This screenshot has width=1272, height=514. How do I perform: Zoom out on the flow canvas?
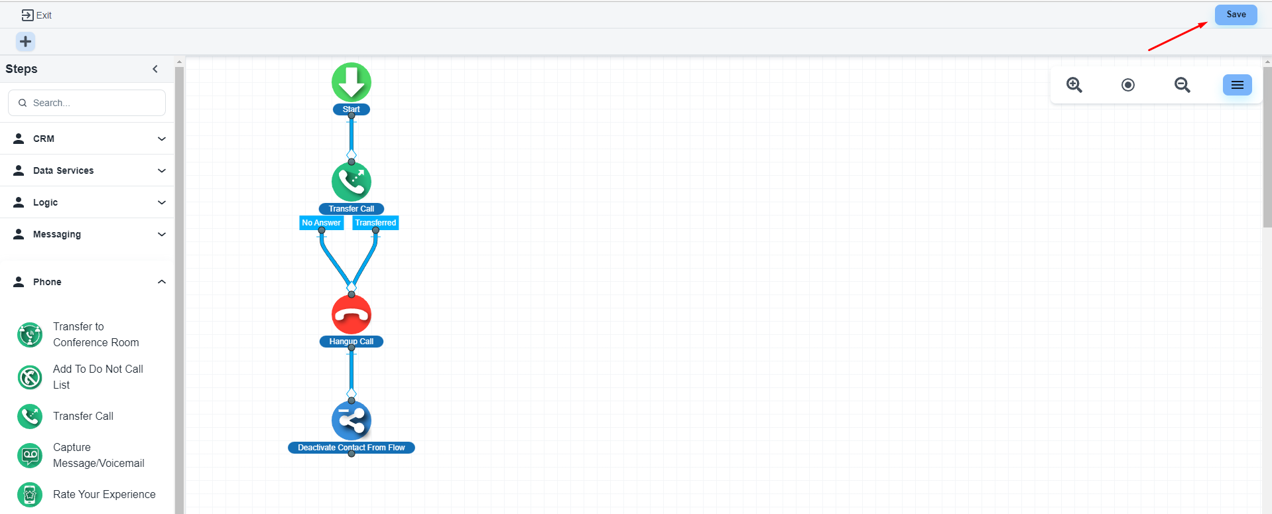click(1182, 85)
